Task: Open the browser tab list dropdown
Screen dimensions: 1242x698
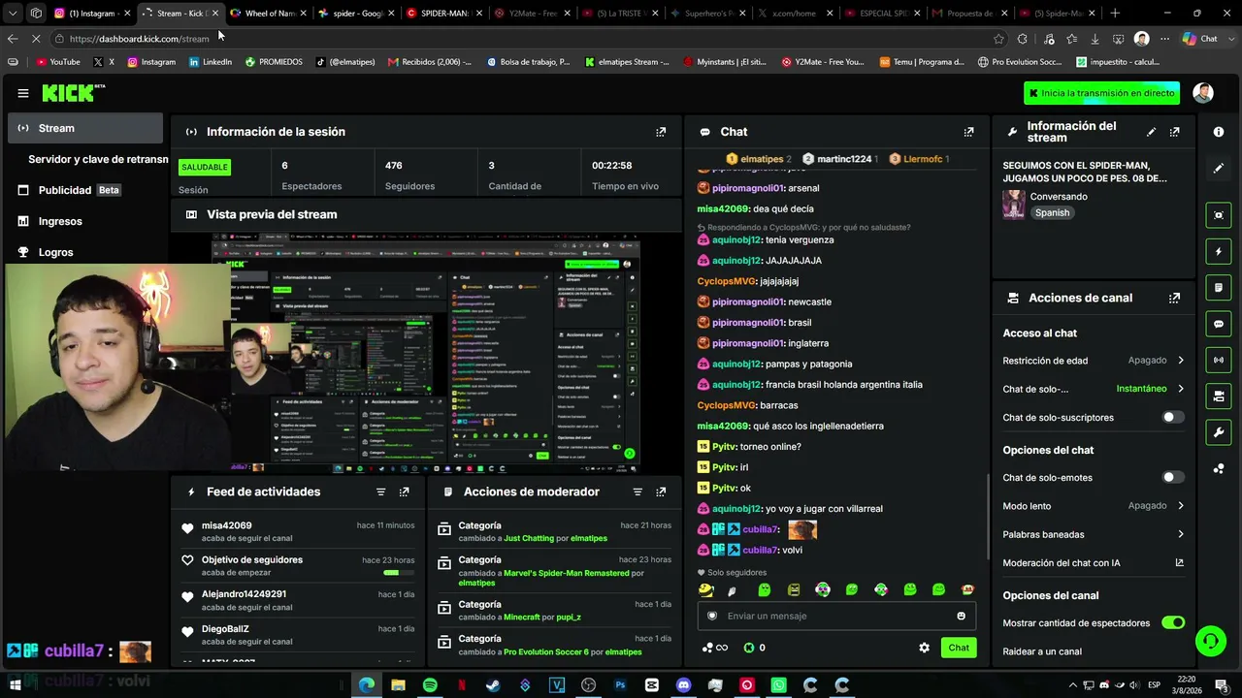Action: [13, 14]
